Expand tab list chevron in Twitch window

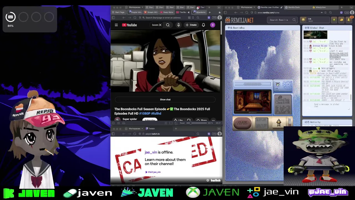(x=219, y=129)
